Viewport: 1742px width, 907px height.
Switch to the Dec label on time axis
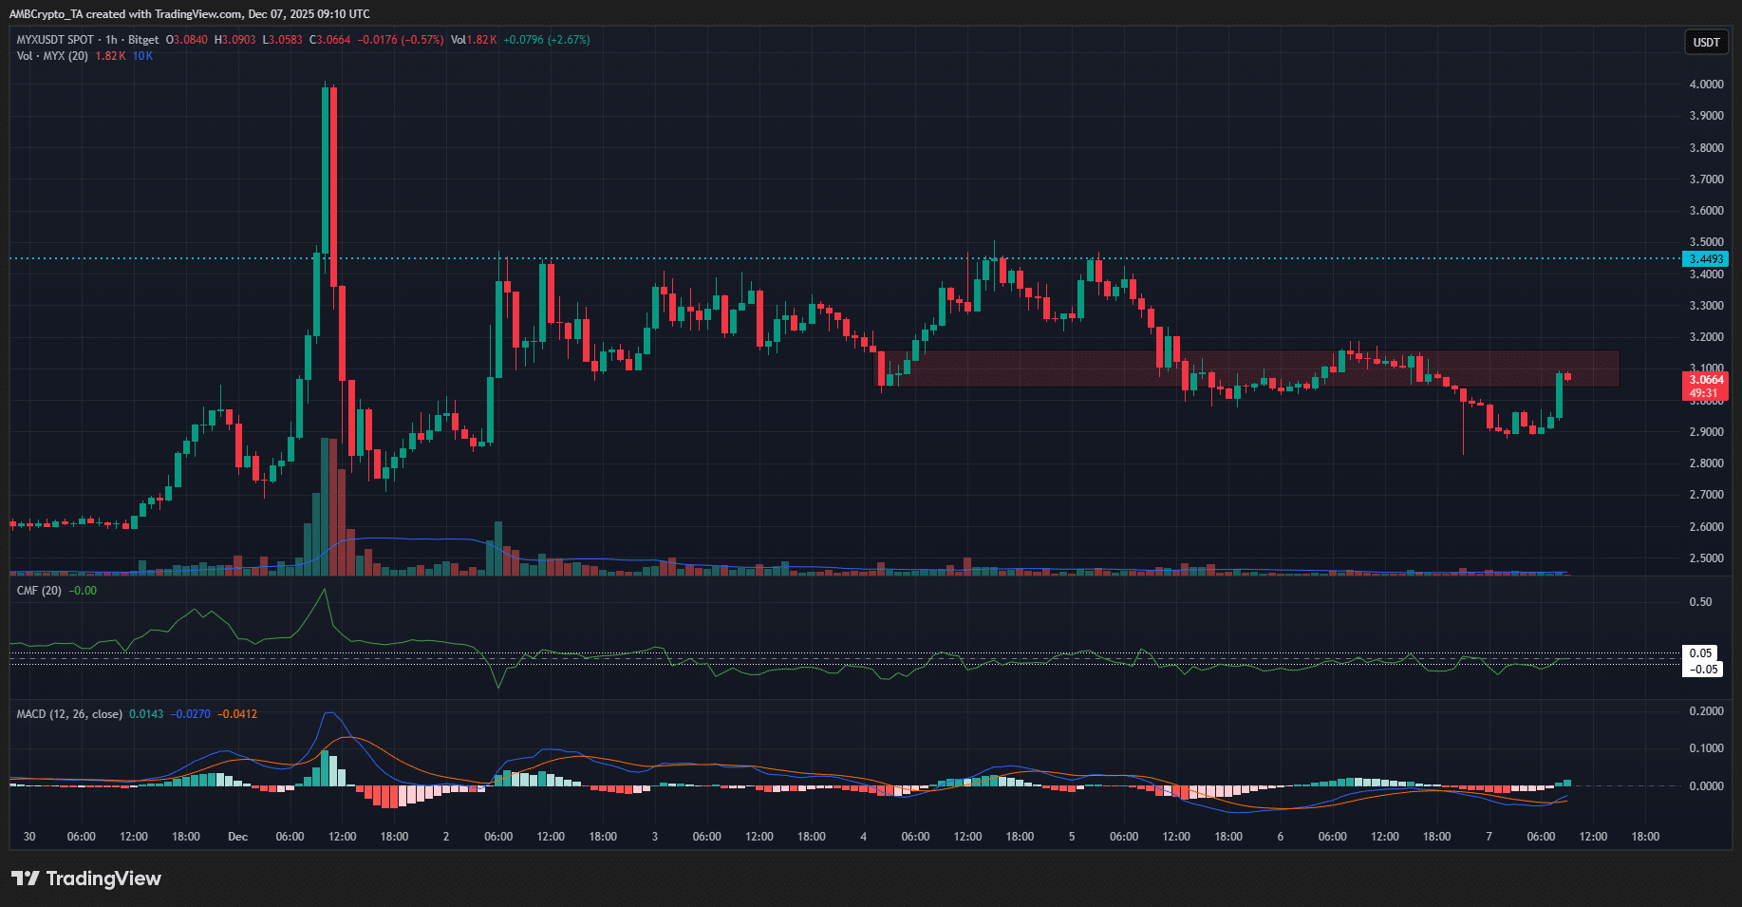[x=237, y=837]
